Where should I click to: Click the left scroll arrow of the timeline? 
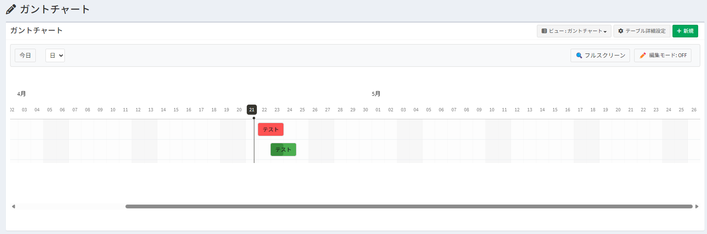(x=13, y=206)
